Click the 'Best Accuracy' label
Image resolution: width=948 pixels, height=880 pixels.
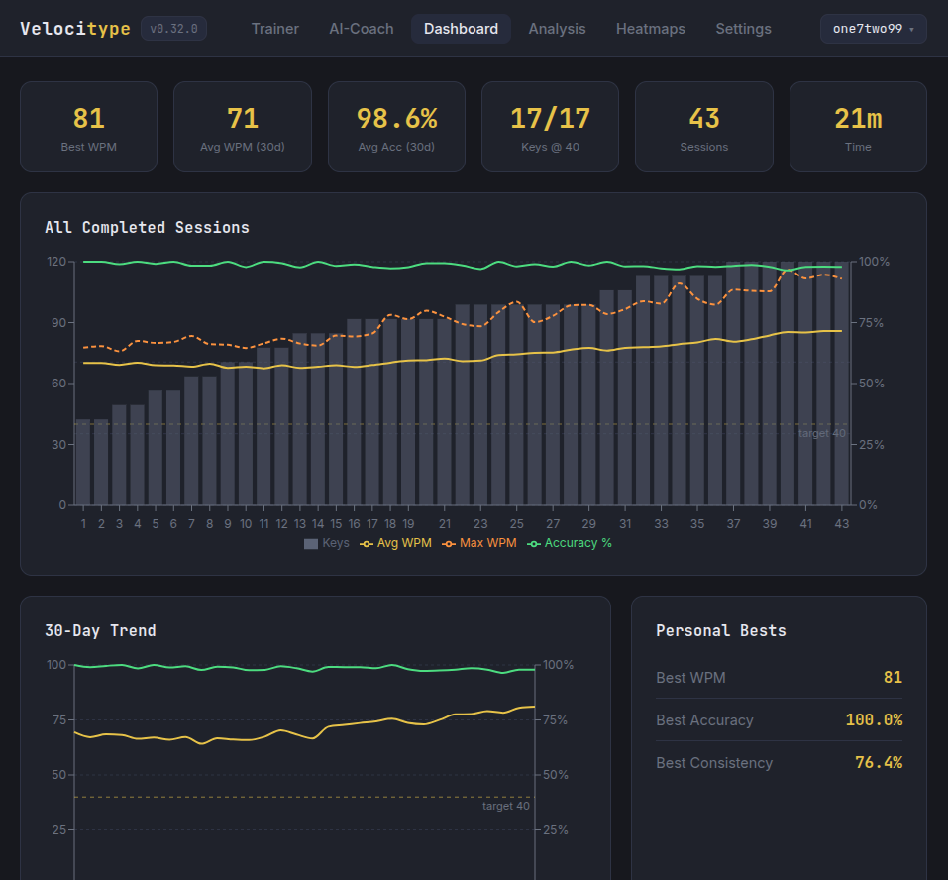click(704, 720)
